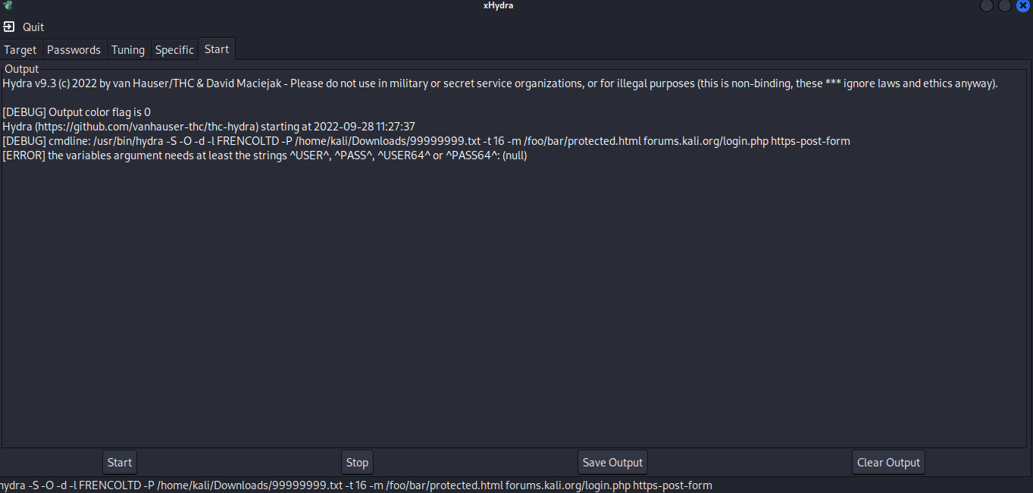Viewport: 1033px width, 493px height.
Task: Switch to the Target tab
Action: coord(20,49)
